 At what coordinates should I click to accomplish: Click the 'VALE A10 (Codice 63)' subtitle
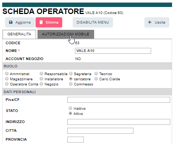click(x=104, y=13)
